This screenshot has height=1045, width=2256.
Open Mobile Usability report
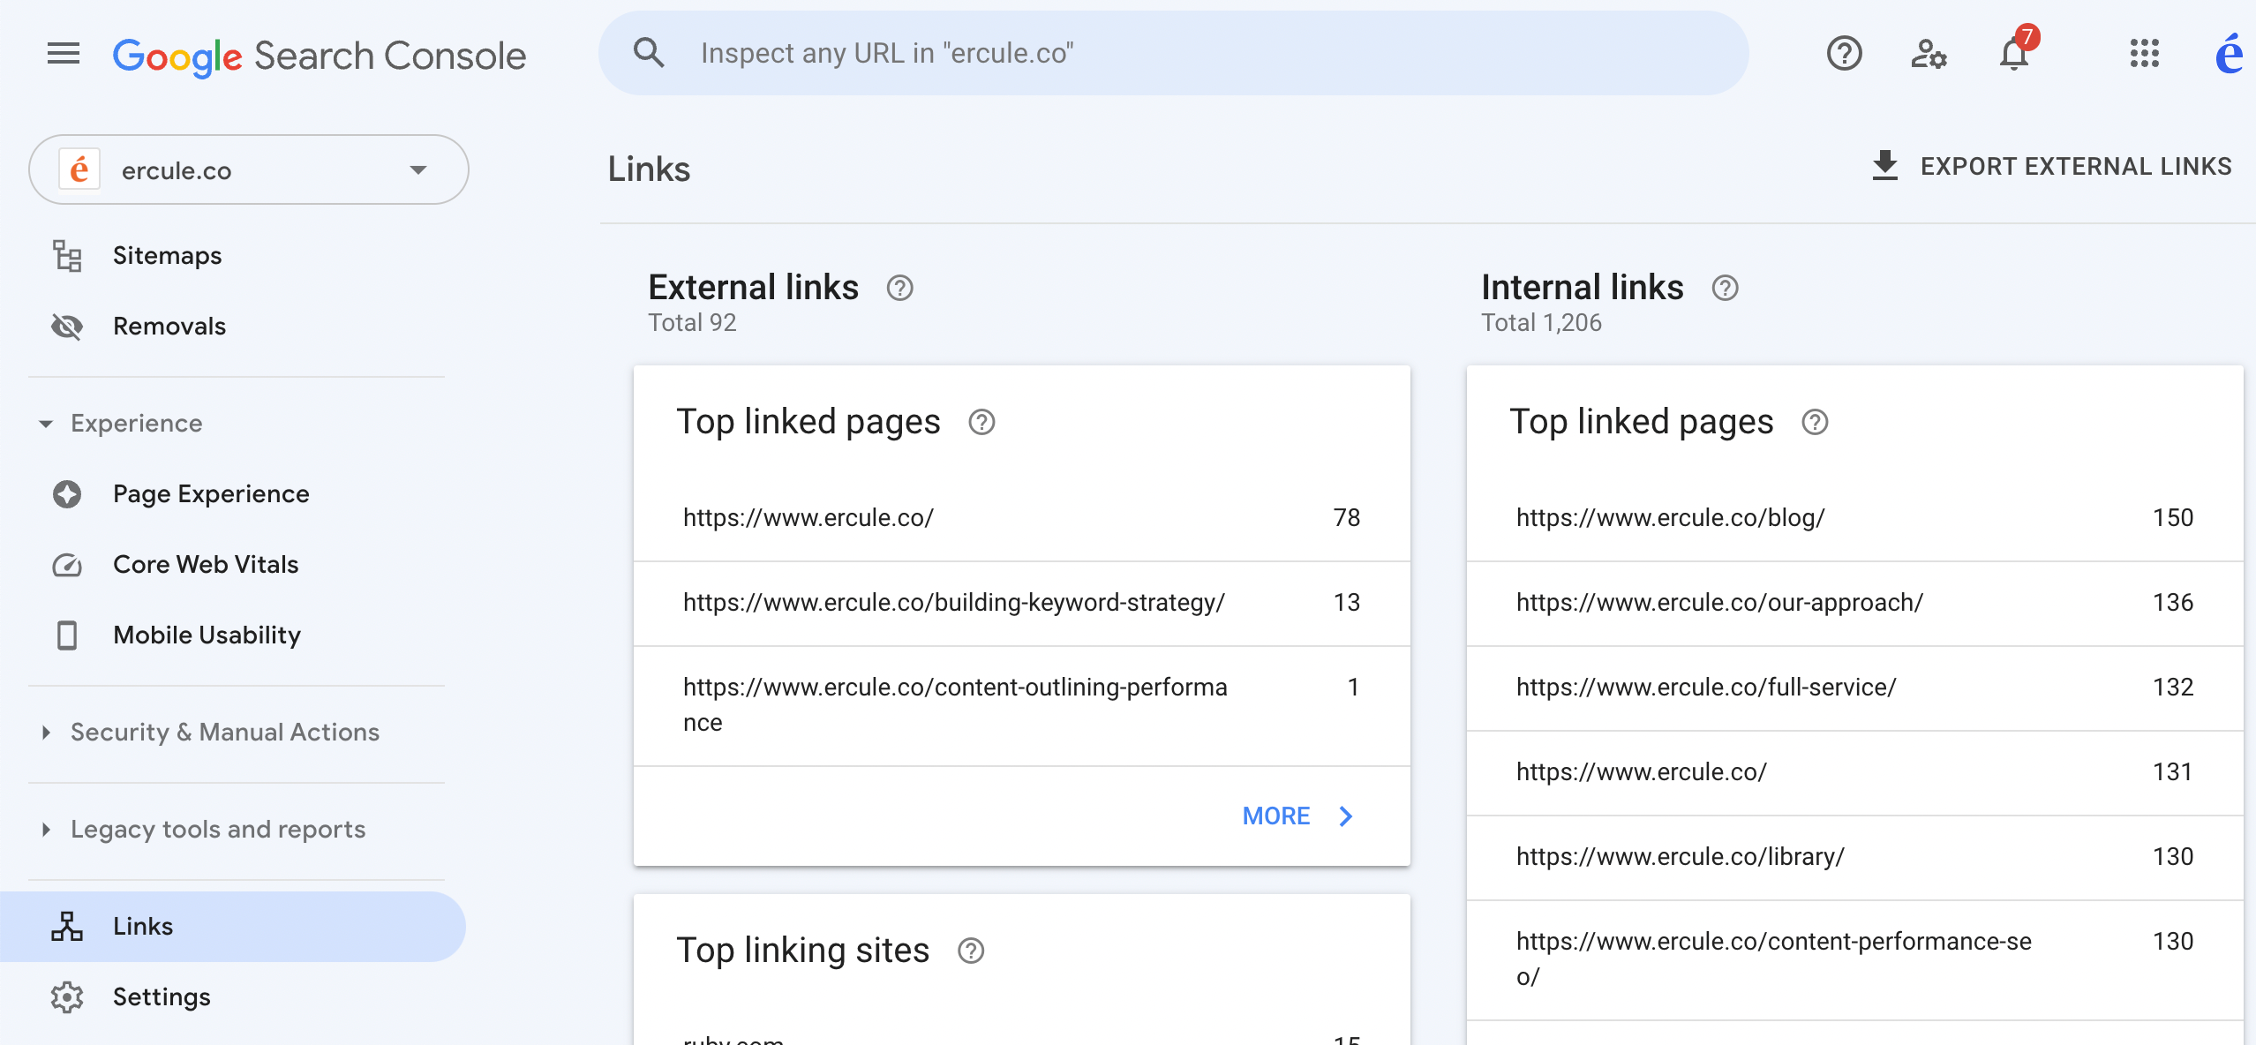[234, 635]
